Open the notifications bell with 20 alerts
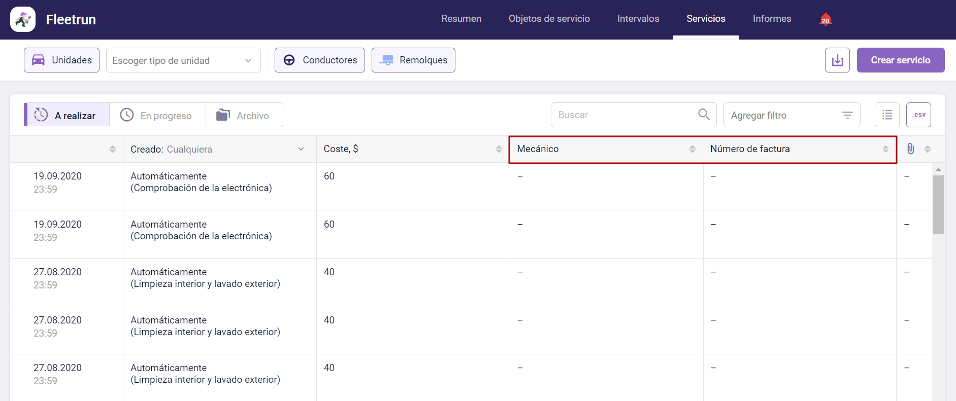 [x=826, y=19]
